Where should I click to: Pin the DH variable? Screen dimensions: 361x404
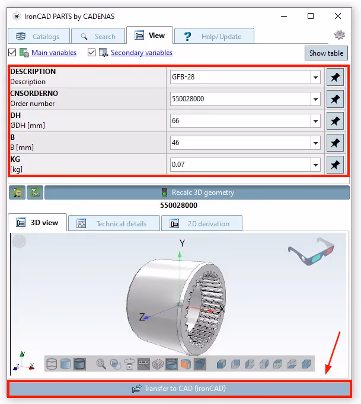(x=335, y=121)
